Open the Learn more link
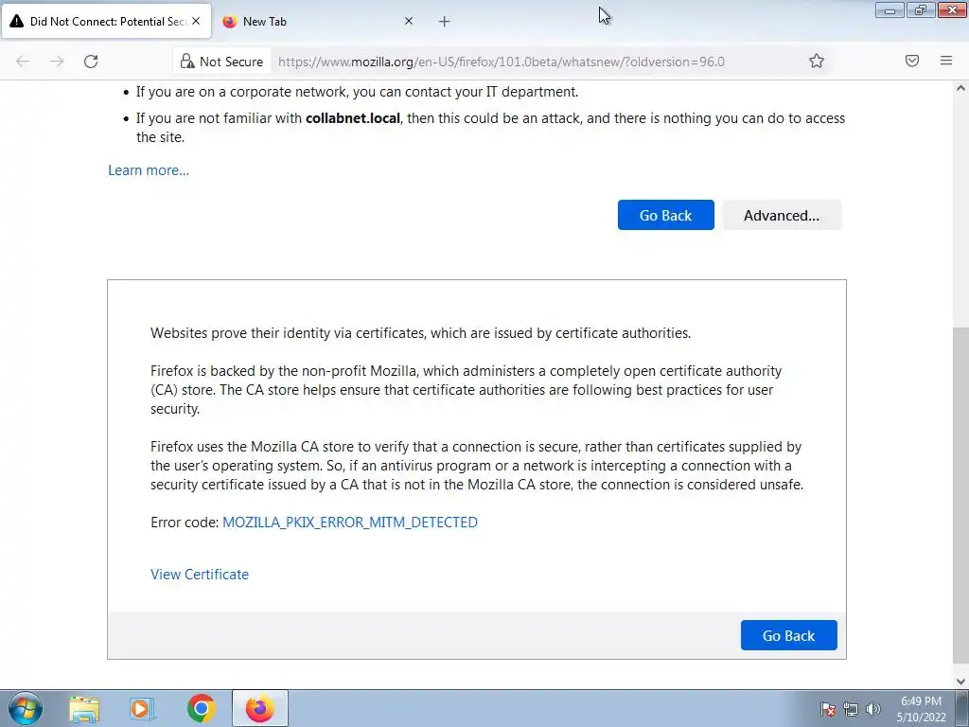The image size is (969, 727). tap(149, 170)
